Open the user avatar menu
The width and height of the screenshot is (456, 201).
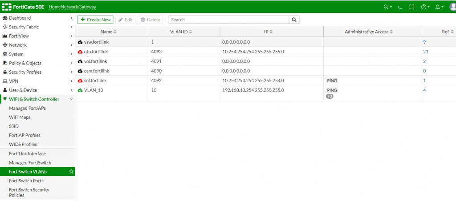coord(453,7)
